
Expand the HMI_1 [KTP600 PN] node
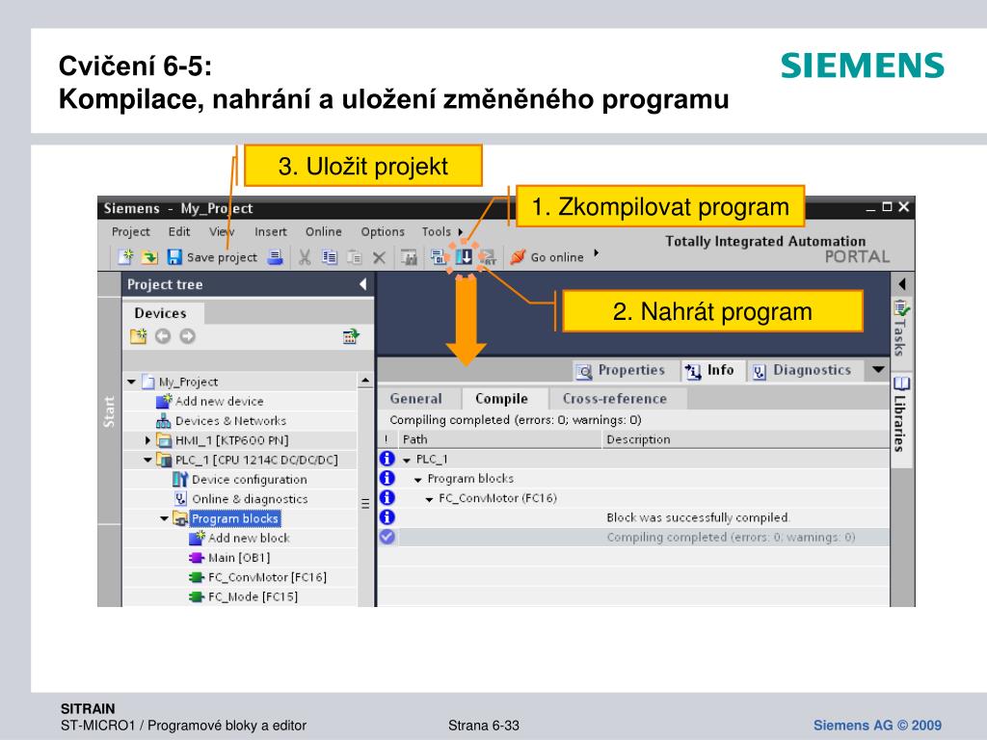point(147,439)
